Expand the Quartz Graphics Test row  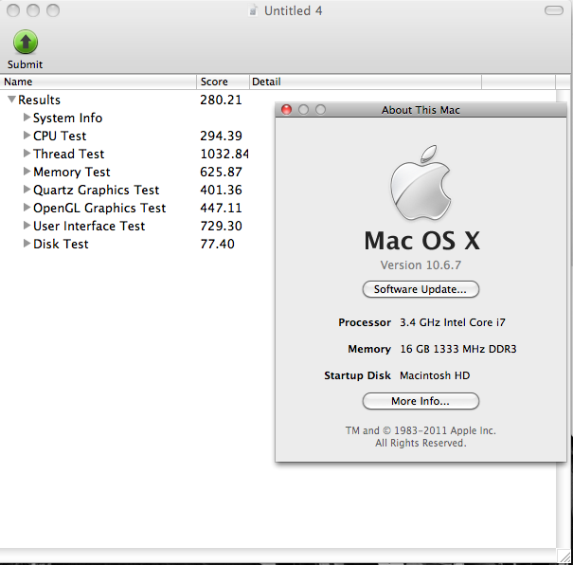tap(27, 189)
